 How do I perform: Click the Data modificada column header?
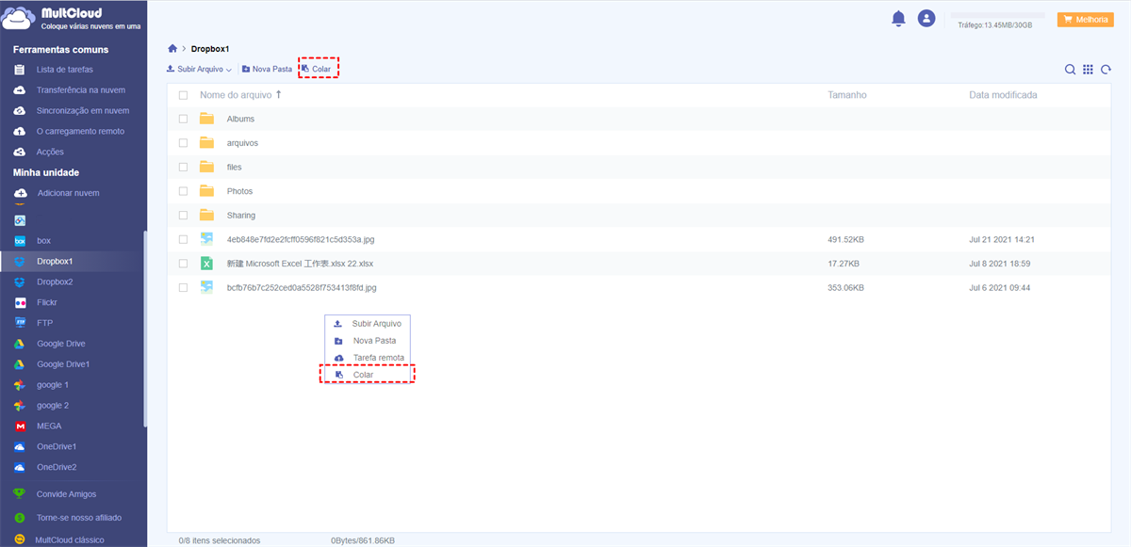click(x=1003, y=95)
